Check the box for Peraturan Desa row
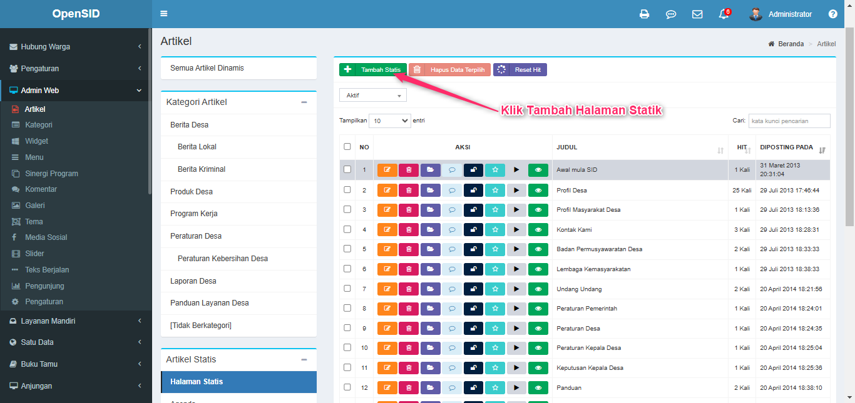 click(x=347, y=328)
